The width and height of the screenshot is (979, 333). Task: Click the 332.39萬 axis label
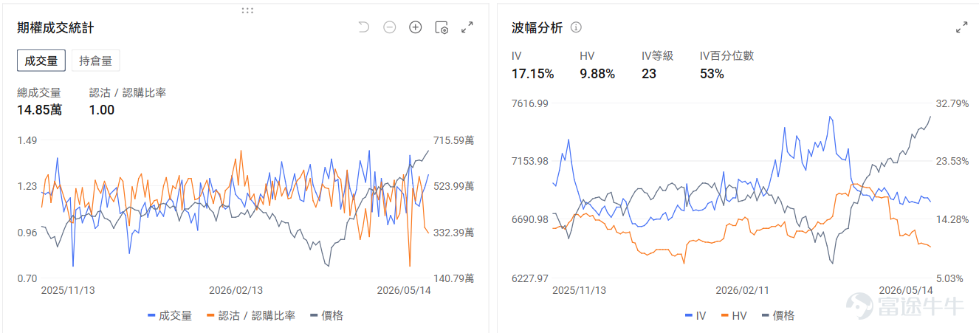click(x=454, y=233)
